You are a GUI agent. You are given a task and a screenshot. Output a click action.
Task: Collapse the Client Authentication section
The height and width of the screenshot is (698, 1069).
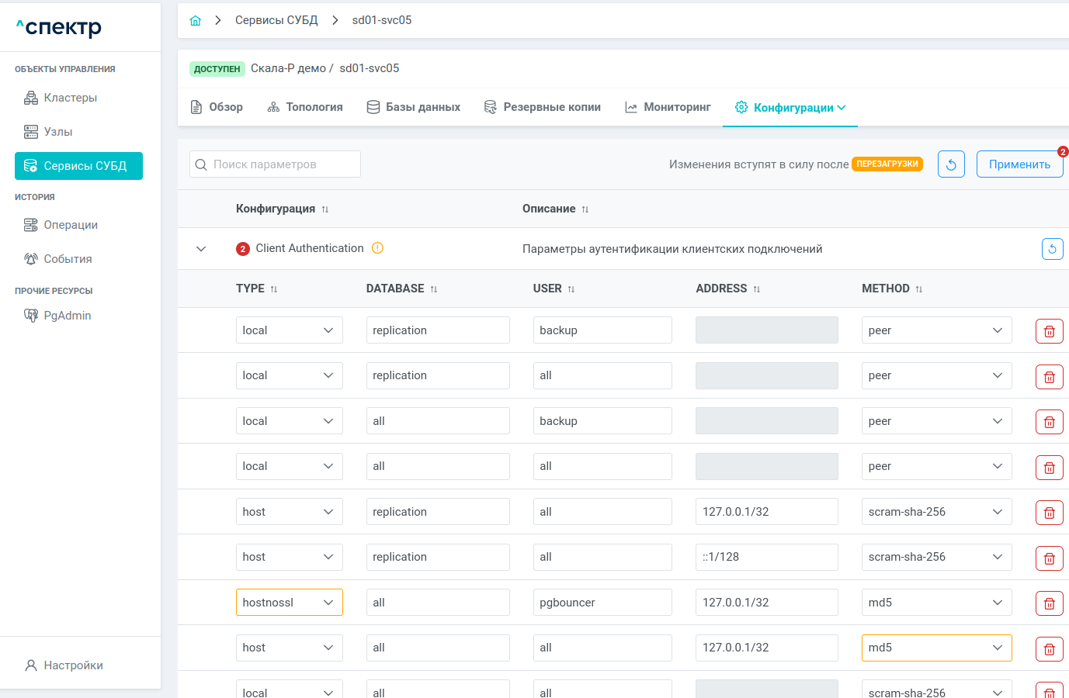[x=201, y=249]
